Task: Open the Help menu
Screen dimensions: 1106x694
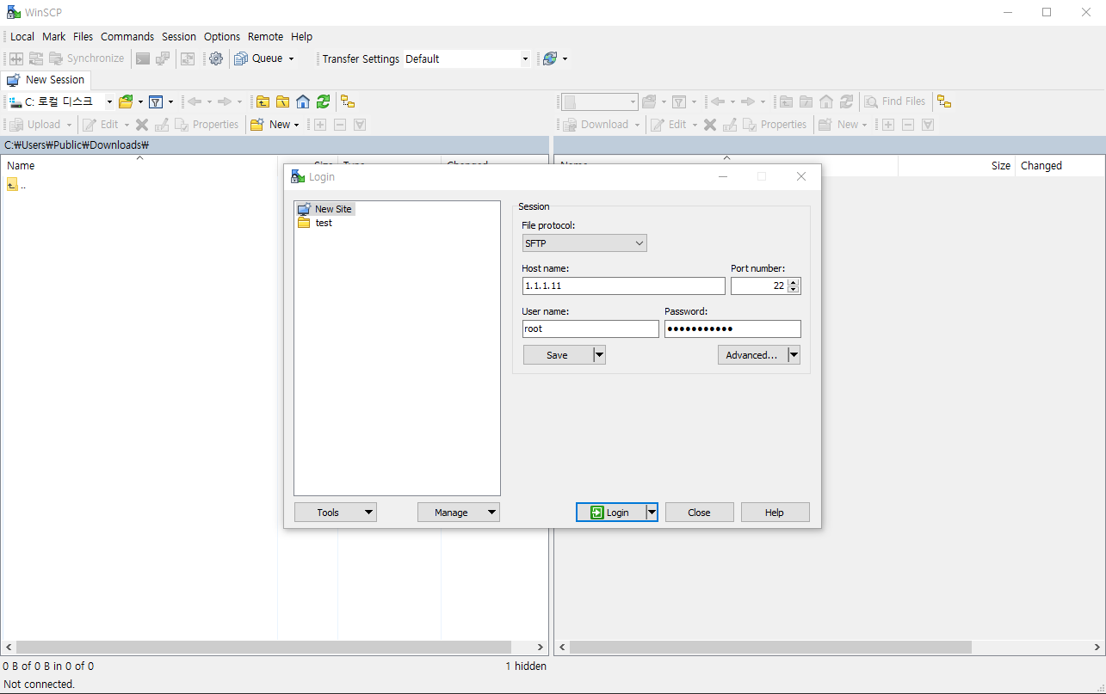Action: (x=302, y=37)
